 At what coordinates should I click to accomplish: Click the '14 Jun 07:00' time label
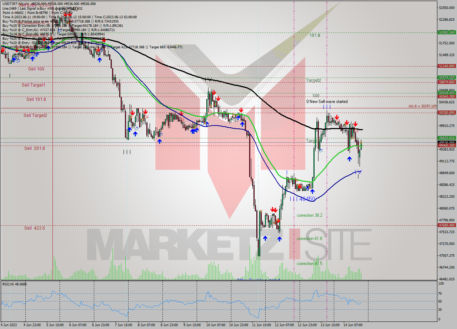coord(353,325)
